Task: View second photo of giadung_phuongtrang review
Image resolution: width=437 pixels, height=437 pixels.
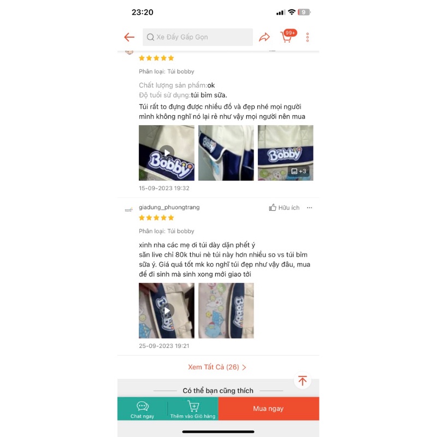Action: point(226,310)
